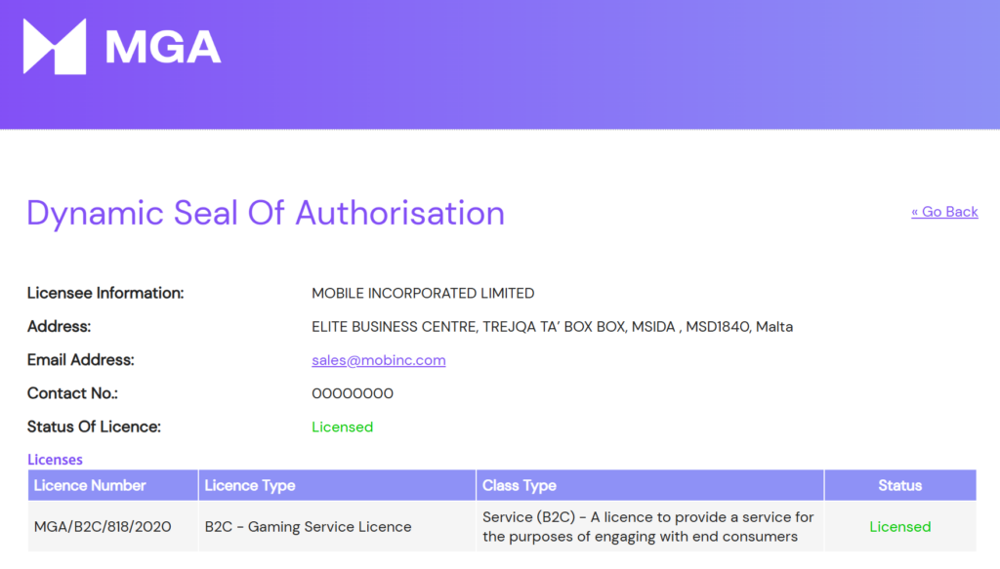
Task: Click licence number MGA/B2C/818/2020 cell
Action: (x=103, y=527)
